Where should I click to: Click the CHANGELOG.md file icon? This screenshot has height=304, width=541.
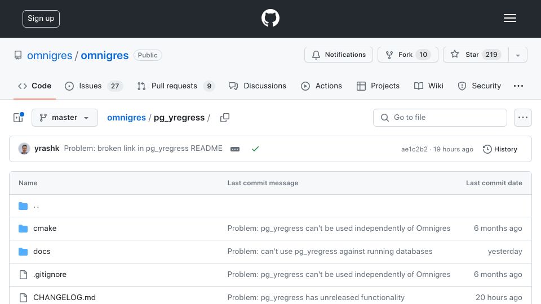pos(23,298)
